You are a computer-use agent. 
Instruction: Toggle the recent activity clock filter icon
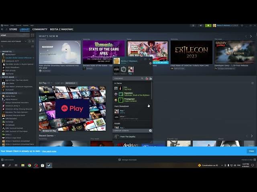pos(29,42)
